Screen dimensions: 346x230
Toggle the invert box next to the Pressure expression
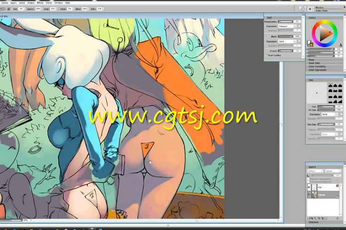(299, 26)
